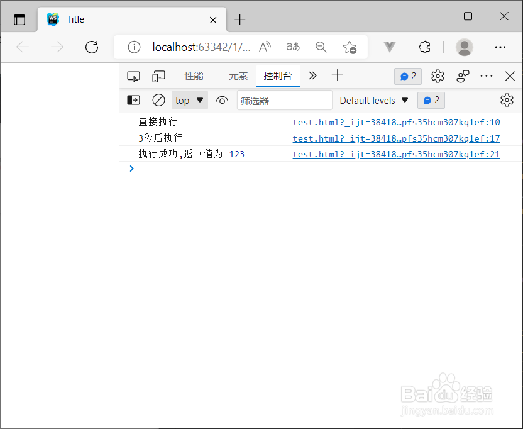The image size is (523, 429).
Task: Open the Default levels dropdown
Action: pyautogui.click(x=373, y=99)
